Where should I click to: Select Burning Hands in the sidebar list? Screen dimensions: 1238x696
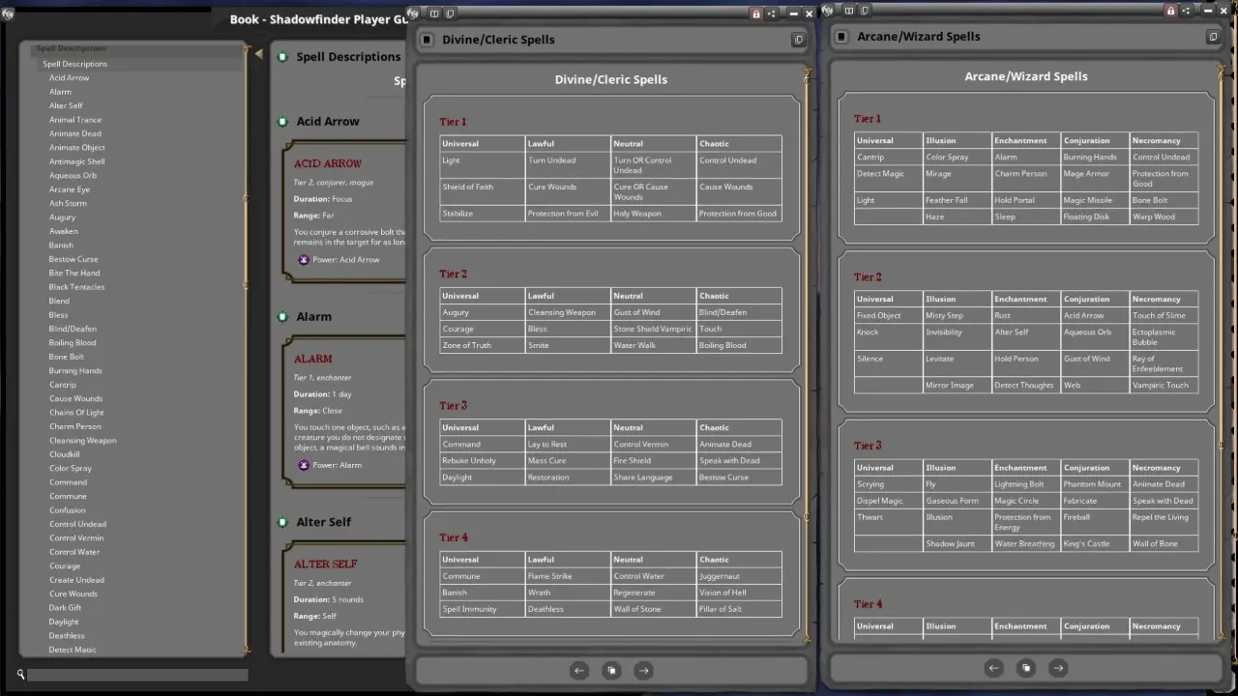pyautogui.click(x=75, y=370)
